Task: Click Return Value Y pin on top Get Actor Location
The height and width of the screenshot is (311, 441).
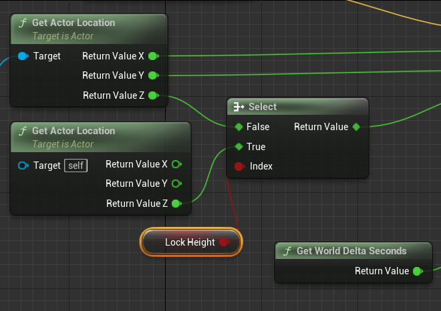Action: [154, 75]
